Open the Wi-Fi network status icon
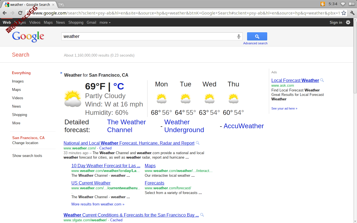357x223 pixels. (x=343, y=4)
